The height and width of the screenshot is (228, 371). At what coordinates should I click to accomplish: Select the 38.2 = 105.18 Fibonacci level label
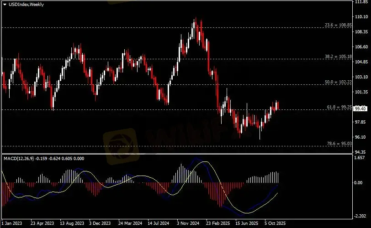(338, 57)
